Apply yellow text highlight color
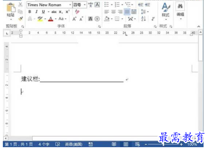The width and height of the screenshot is (208, 150). 40,19
